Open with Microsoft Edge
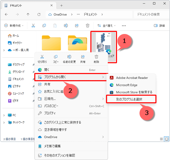This screenshot has width=170, height=160. click(131, 85)
